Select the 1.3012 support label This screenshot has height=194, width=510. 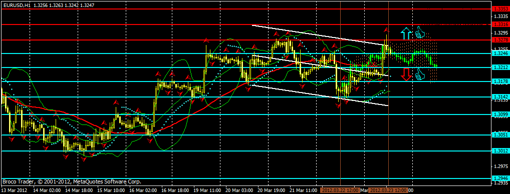pos(500,151)
